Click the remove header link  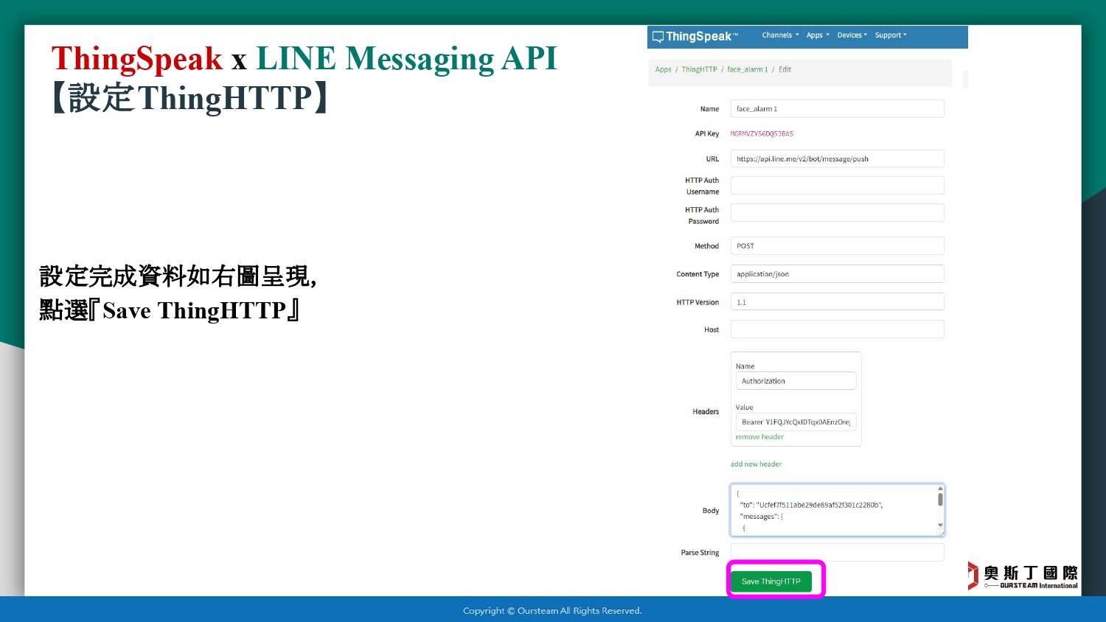coord(759,437)
